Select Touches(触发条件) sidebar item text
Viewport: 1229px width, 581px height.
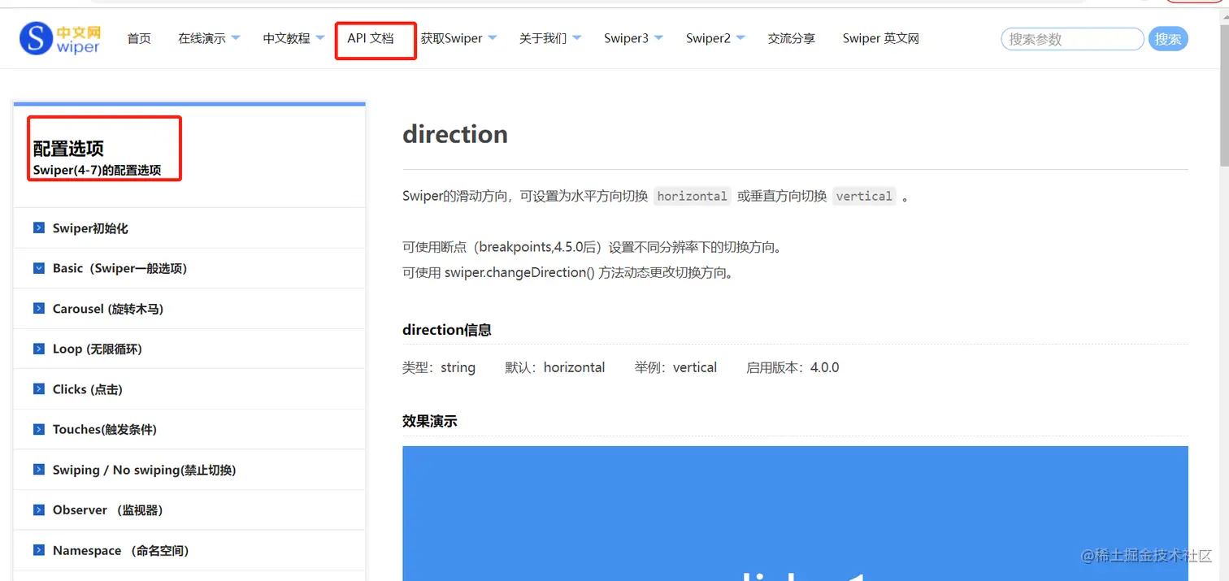pyautogui.click(x=105, y=429)
